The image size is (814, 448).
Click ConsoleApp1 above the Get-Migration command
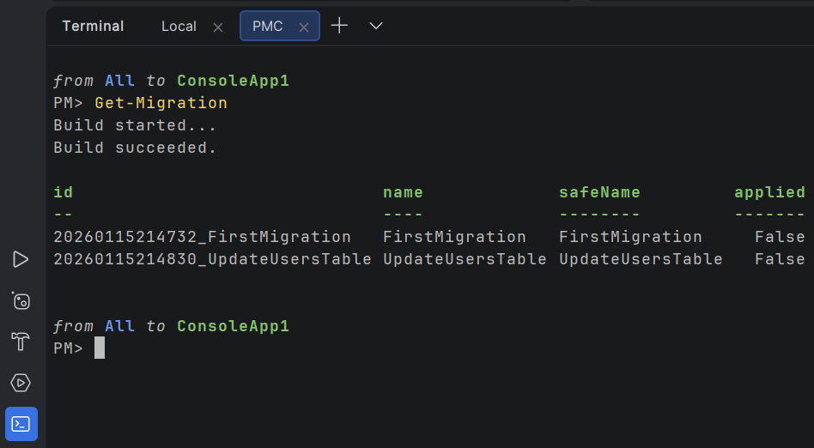click(233, 81)
